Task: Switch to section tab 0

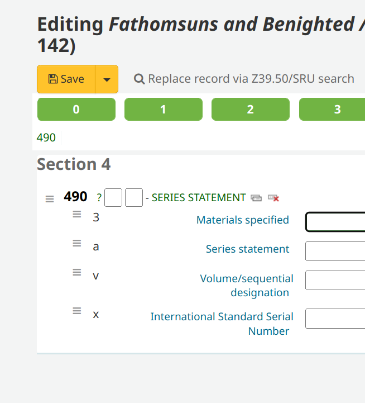Action: [76, 110]
